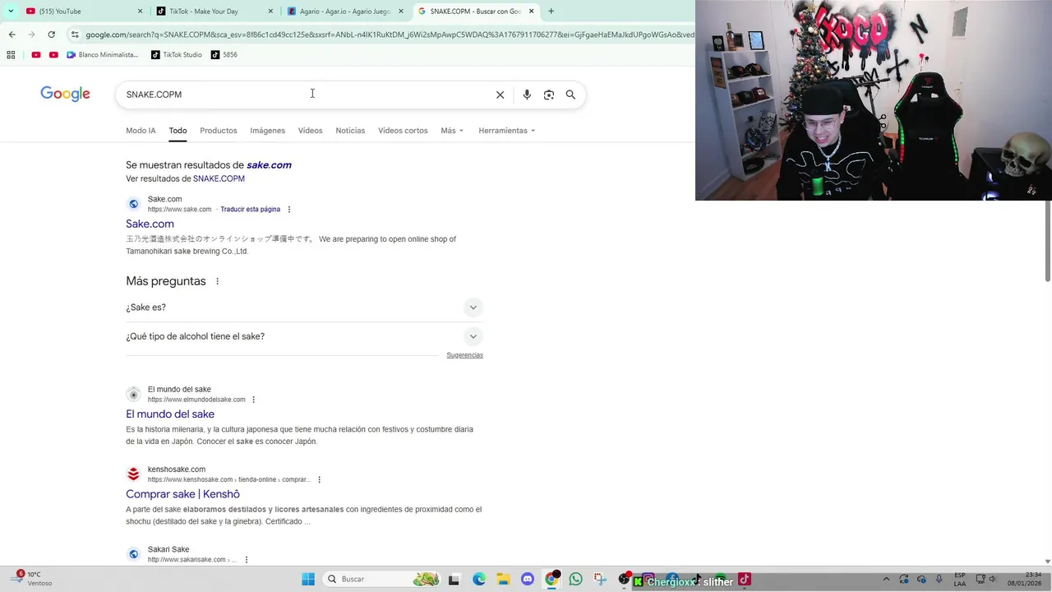Close the Agario browser tab
Image resolution: width=1052 pixels, height=592 pixels.
pos(400,12)
